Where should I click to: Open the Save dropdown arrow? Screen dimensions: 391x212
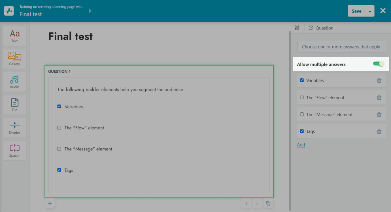[x=370, y=11]
